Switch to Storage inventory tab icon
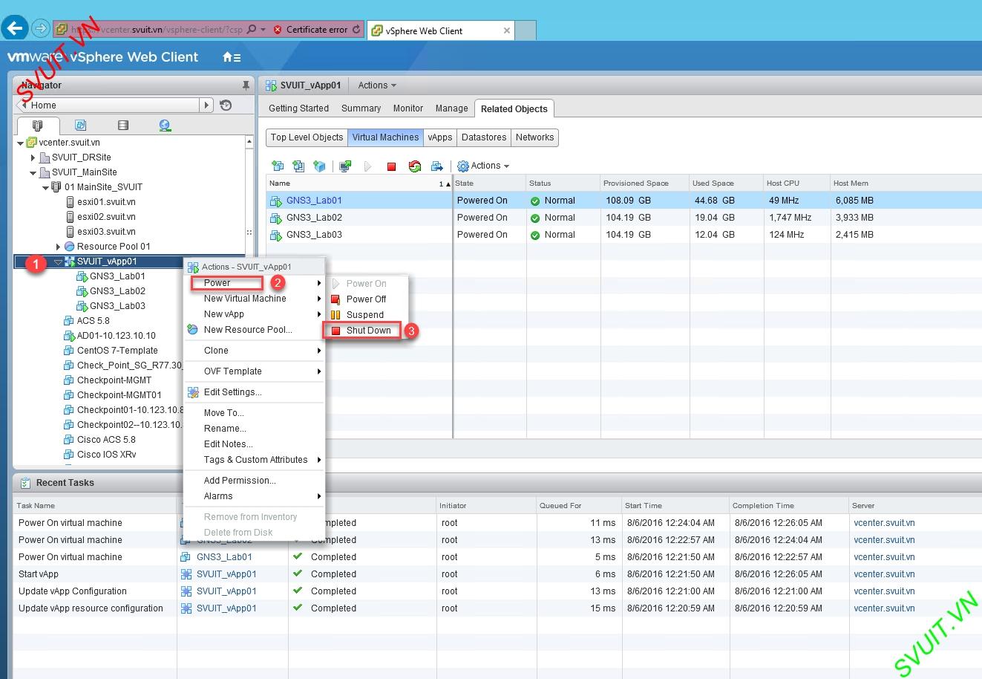Viewport: 982px width, 679px height. [123, 126]
